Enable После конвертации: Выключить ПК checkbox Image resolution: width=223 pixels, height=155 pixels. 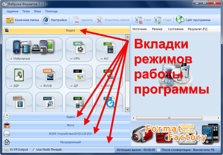pos(158,150)
